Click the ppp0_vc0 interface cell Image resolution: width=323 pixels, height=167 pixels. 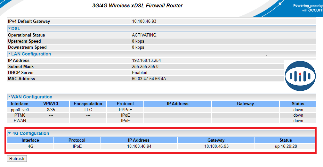(20, 110)
